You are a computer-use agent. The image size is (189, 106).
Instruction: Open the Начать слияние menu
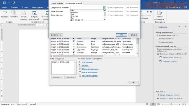pos(24,15)
